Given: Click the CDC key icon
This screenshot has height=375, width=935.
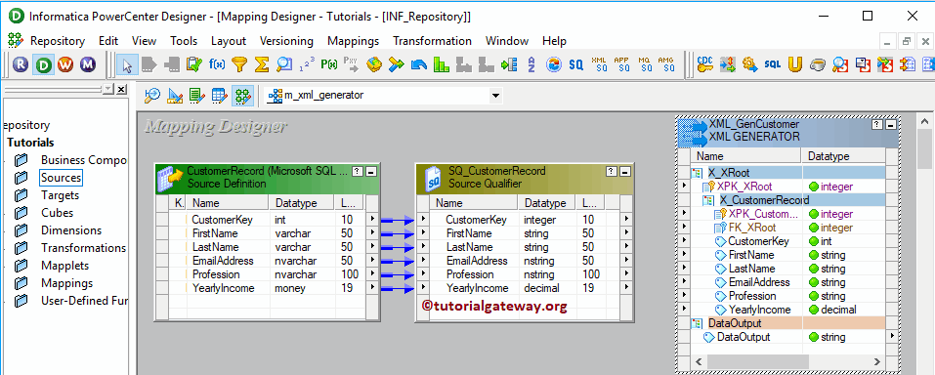Looking at the screenshot, I should pos(704,64).
